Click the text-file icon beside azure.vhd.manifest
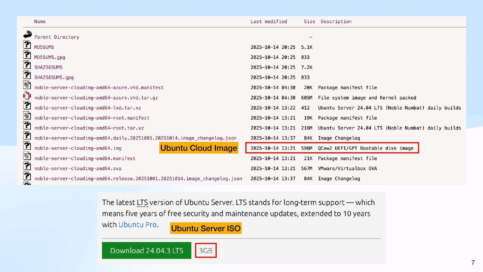The height and width of the screenshot is (272, 483). (27, 85)
